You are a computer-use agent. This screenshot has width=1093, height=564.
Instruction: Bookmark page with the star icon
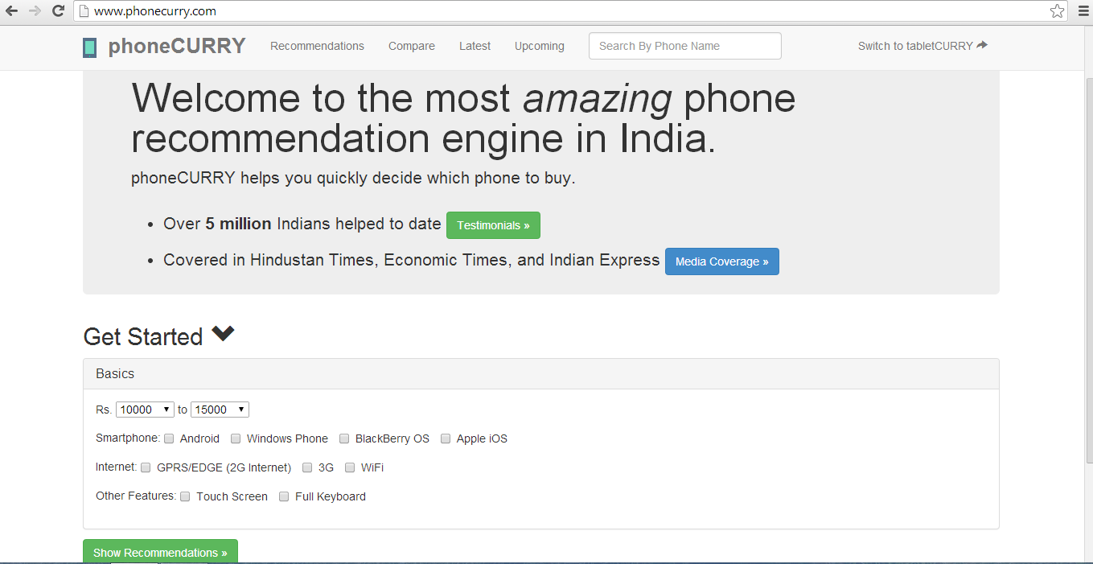coord(1057,11)
